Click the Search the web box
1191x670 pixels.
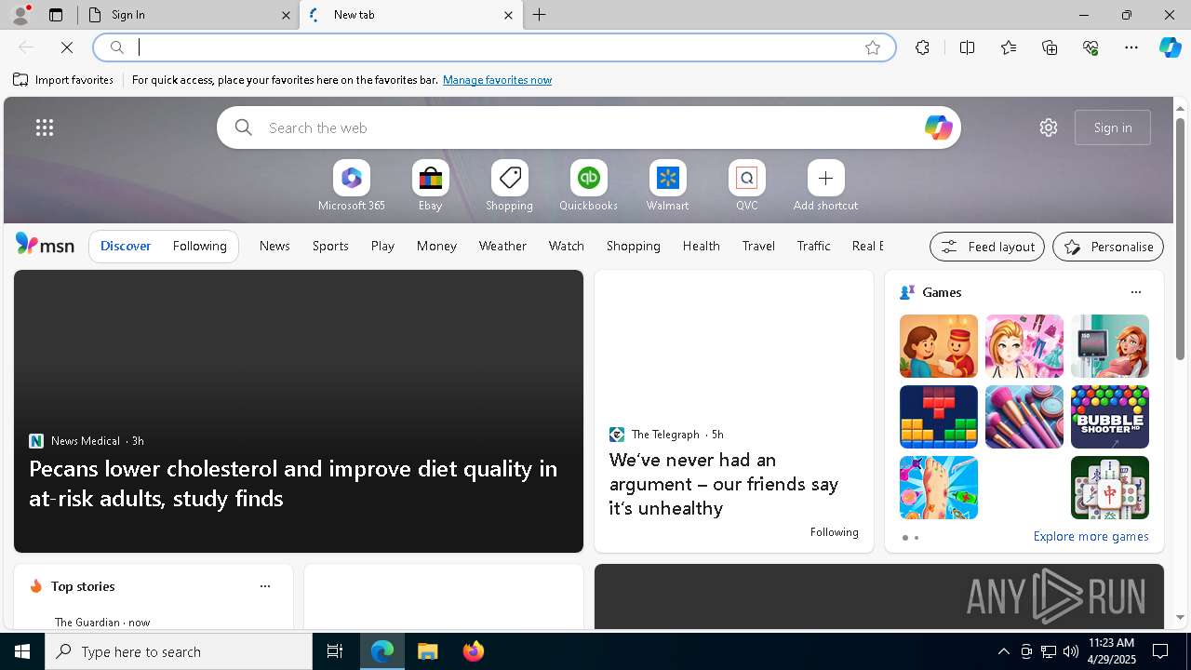coord(589,127)
